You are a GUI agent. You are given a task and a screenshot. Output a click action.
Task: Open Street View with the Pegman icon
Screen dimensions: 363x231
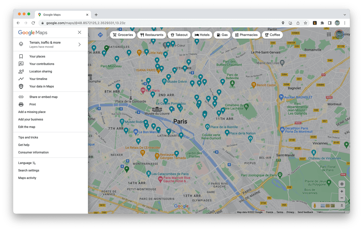point(315,206)
